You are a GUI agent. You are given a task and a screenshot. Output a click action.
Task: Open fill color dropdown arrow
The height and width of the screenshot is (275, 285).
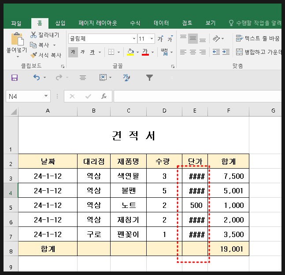point(137,52)
